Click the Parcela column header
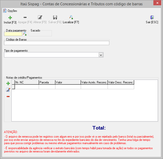 pyautogui.click(x=47, y=82)
